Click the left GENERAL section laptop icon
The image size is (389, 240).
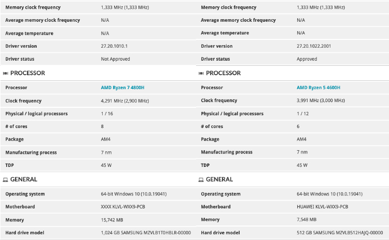(6, 179)
